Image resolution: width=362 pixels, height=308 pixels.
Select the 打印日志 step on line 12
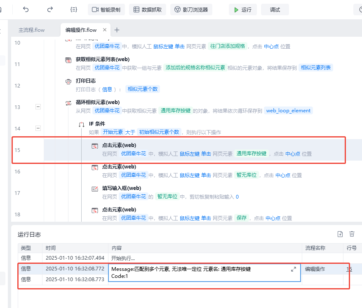pyautogui.click(x=86, y=81)
